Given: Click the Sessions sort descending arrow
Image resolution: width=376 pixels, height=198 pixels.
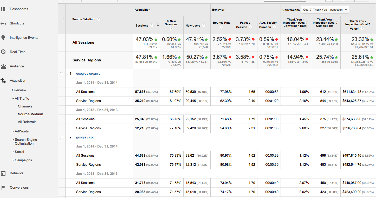Looking at the screenshot, I should (x=158, y=25).
